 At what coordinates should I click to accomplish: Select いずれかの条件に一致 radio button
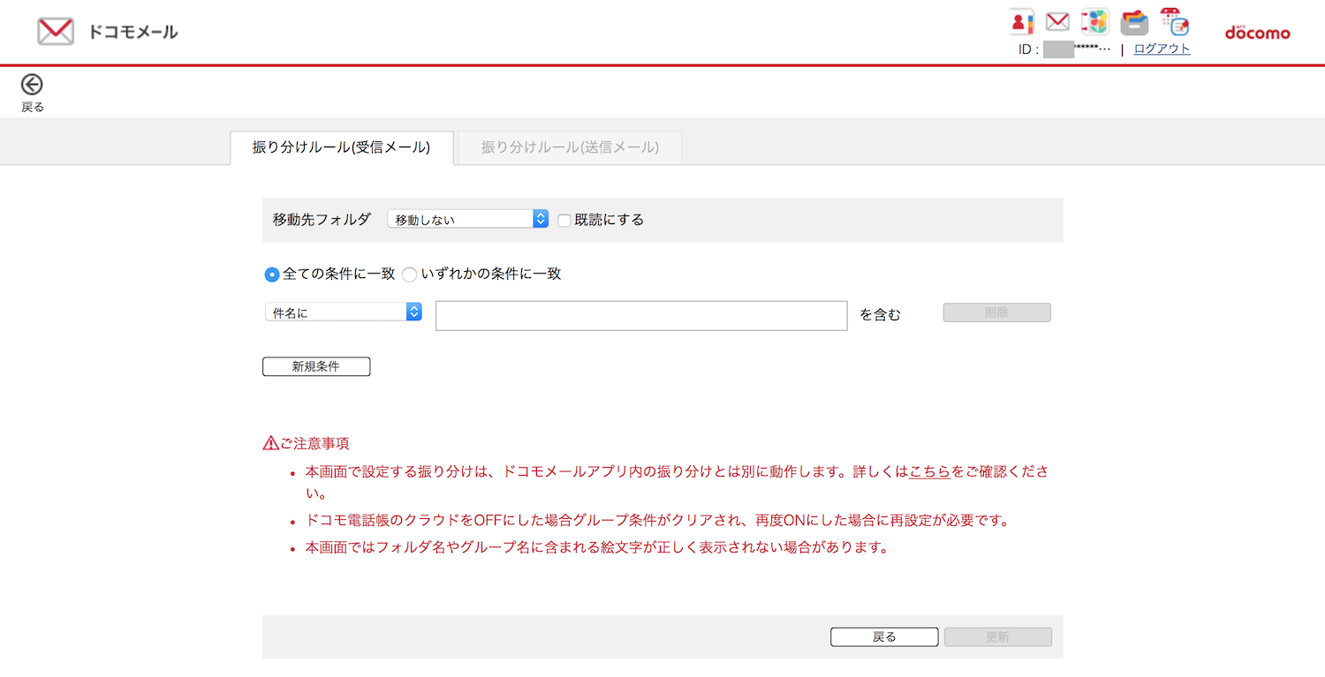409,275
